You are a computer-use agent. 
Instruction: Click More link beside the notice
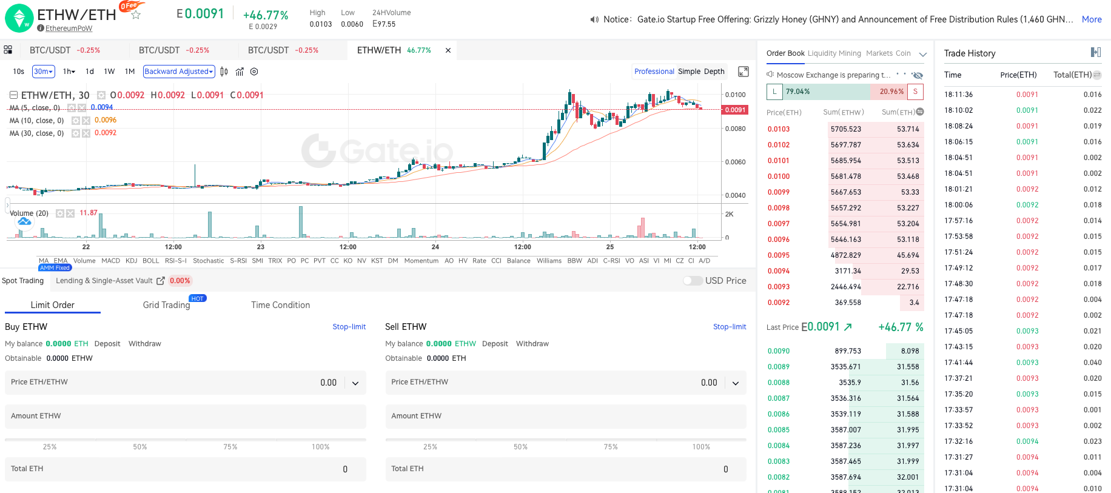1091,19
